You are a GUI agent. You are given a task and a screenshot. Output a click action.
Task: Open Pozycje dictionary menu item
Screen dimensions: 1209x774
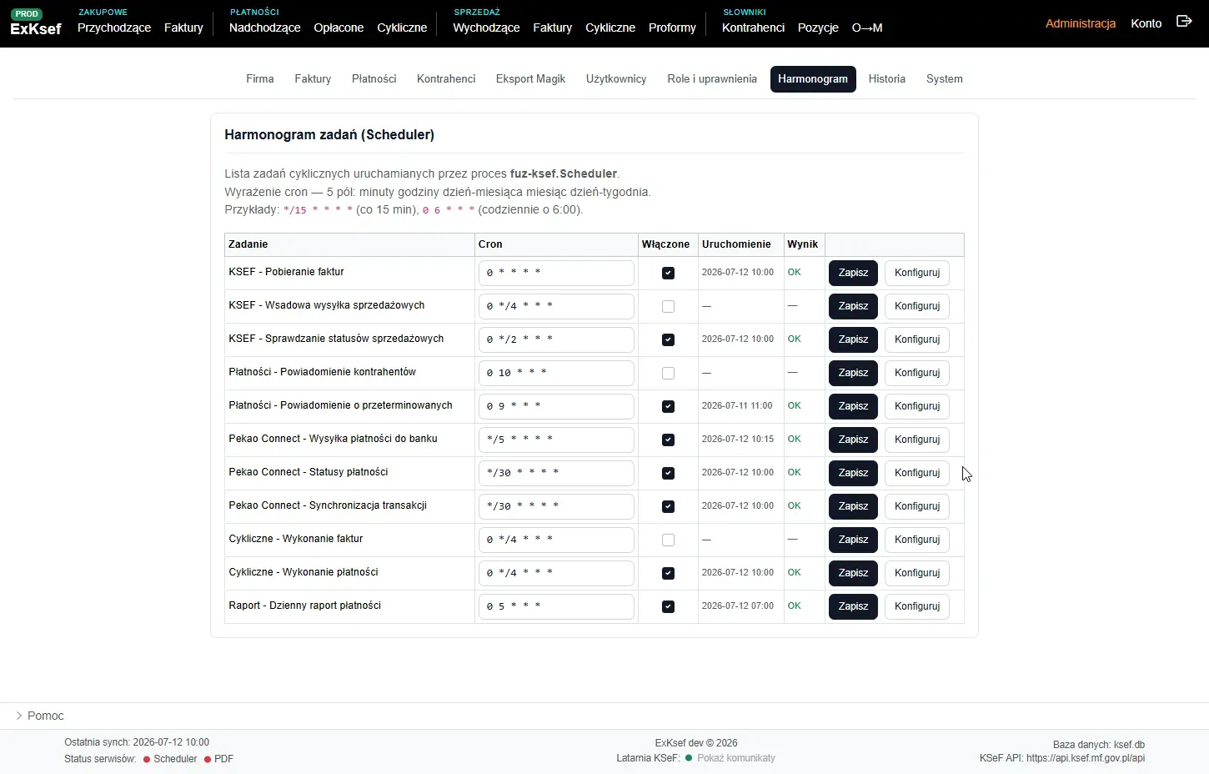pos(818,28)
